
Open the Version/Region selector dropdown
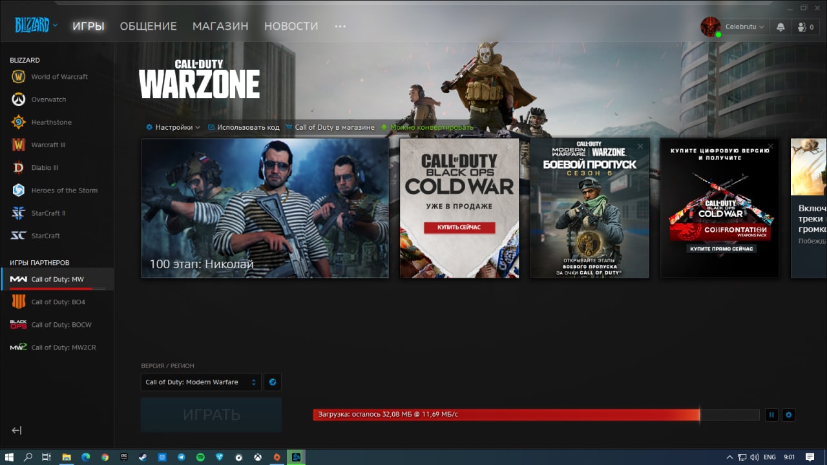[x=201, y=382]
